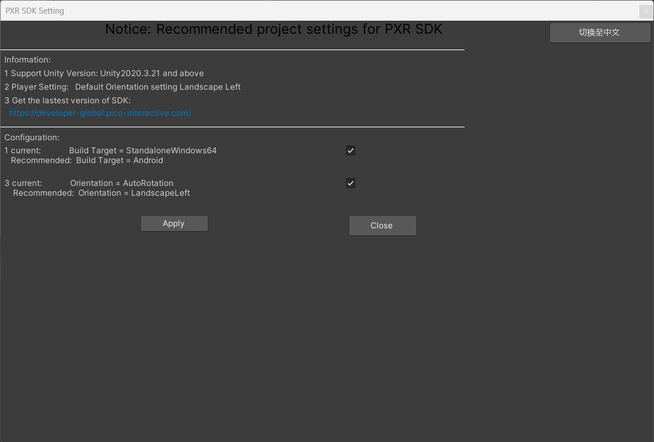Click the Close button

(382, 226)
